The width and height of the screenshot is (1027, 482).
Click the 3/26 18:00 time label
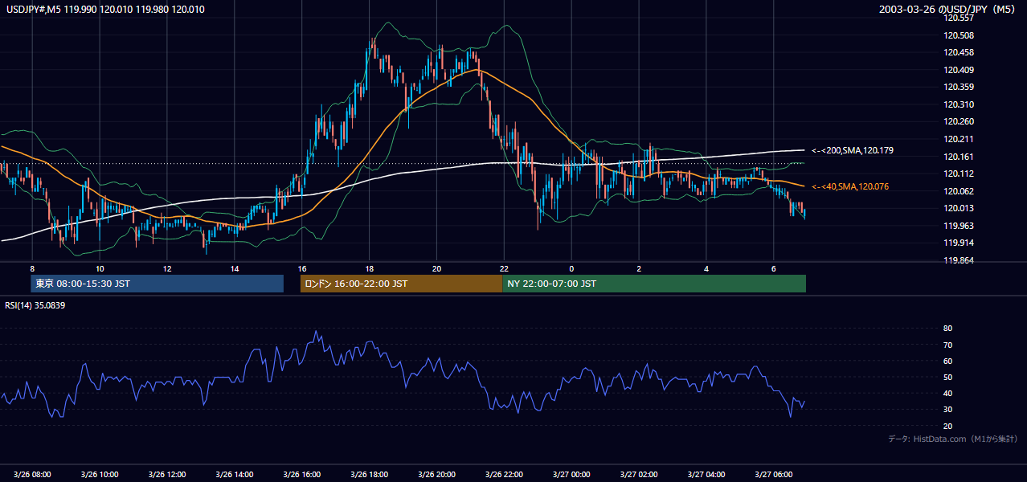369,475
